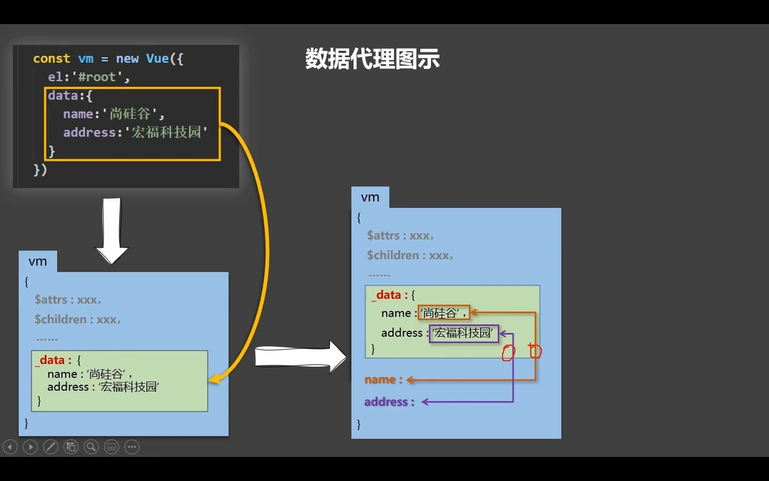
Task: Click '$children : xxx,' in left vm box
Action: pos(77,320)
